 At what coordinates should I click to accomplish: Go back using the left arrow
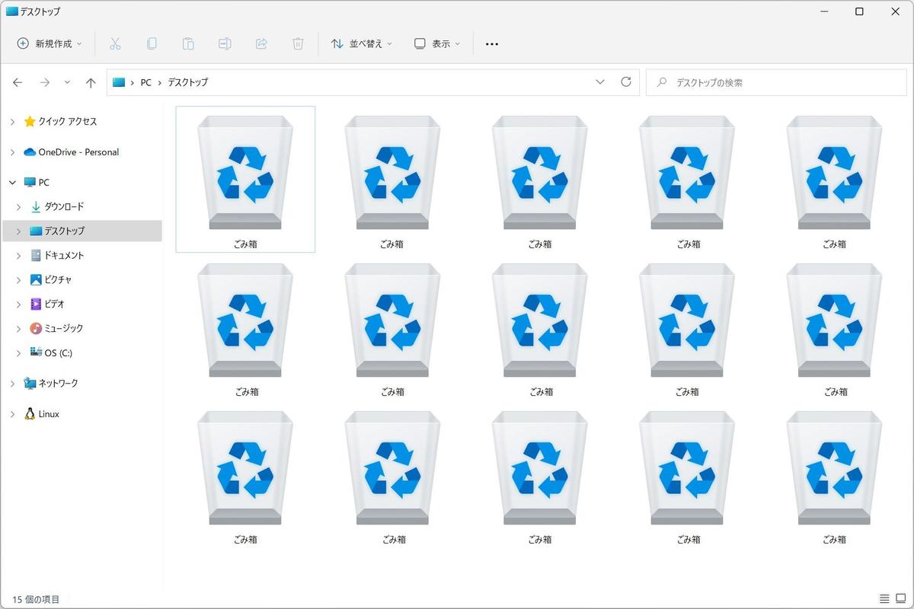click(x=18, y=82)
